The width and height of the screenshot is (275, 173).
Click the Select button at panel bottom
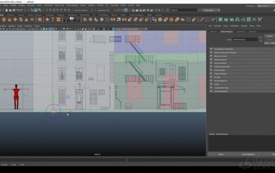point(221,154)
